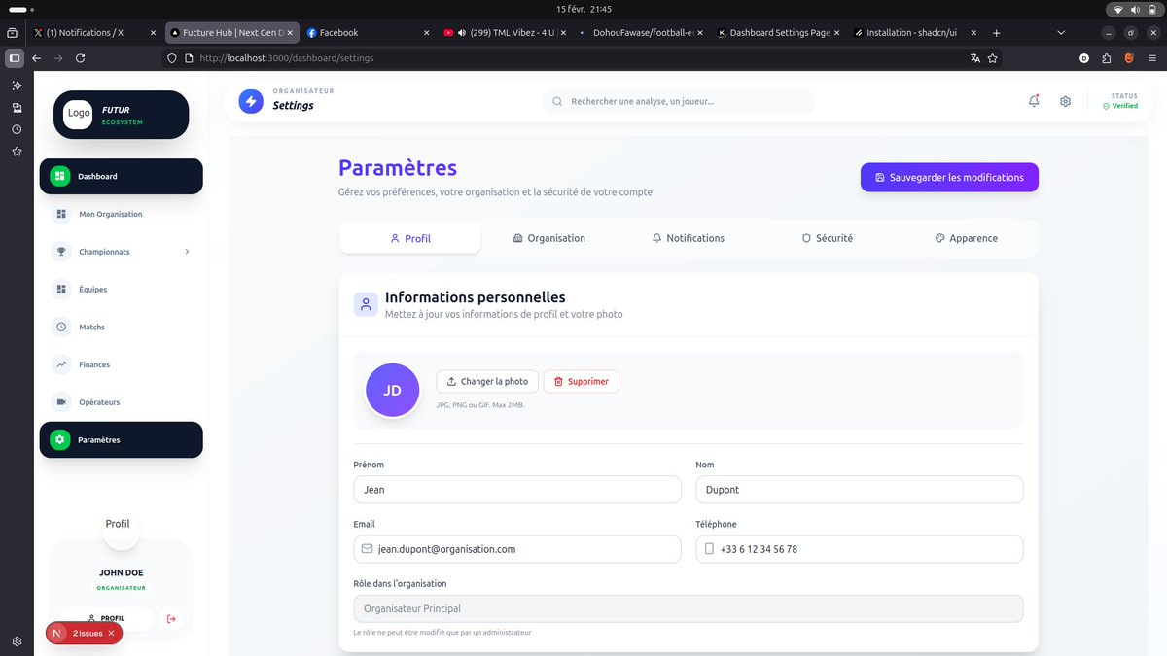The width and height of the screenshot is (1167, 656).
Task: Click the Supprimer photo button
Action: [x=581, y=382]
